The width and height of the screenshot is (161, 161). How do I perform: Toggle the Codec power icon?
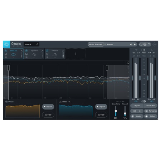coord(133,116)
